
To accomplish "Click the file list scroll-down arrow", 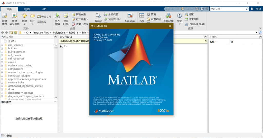I will coord(56,98).
